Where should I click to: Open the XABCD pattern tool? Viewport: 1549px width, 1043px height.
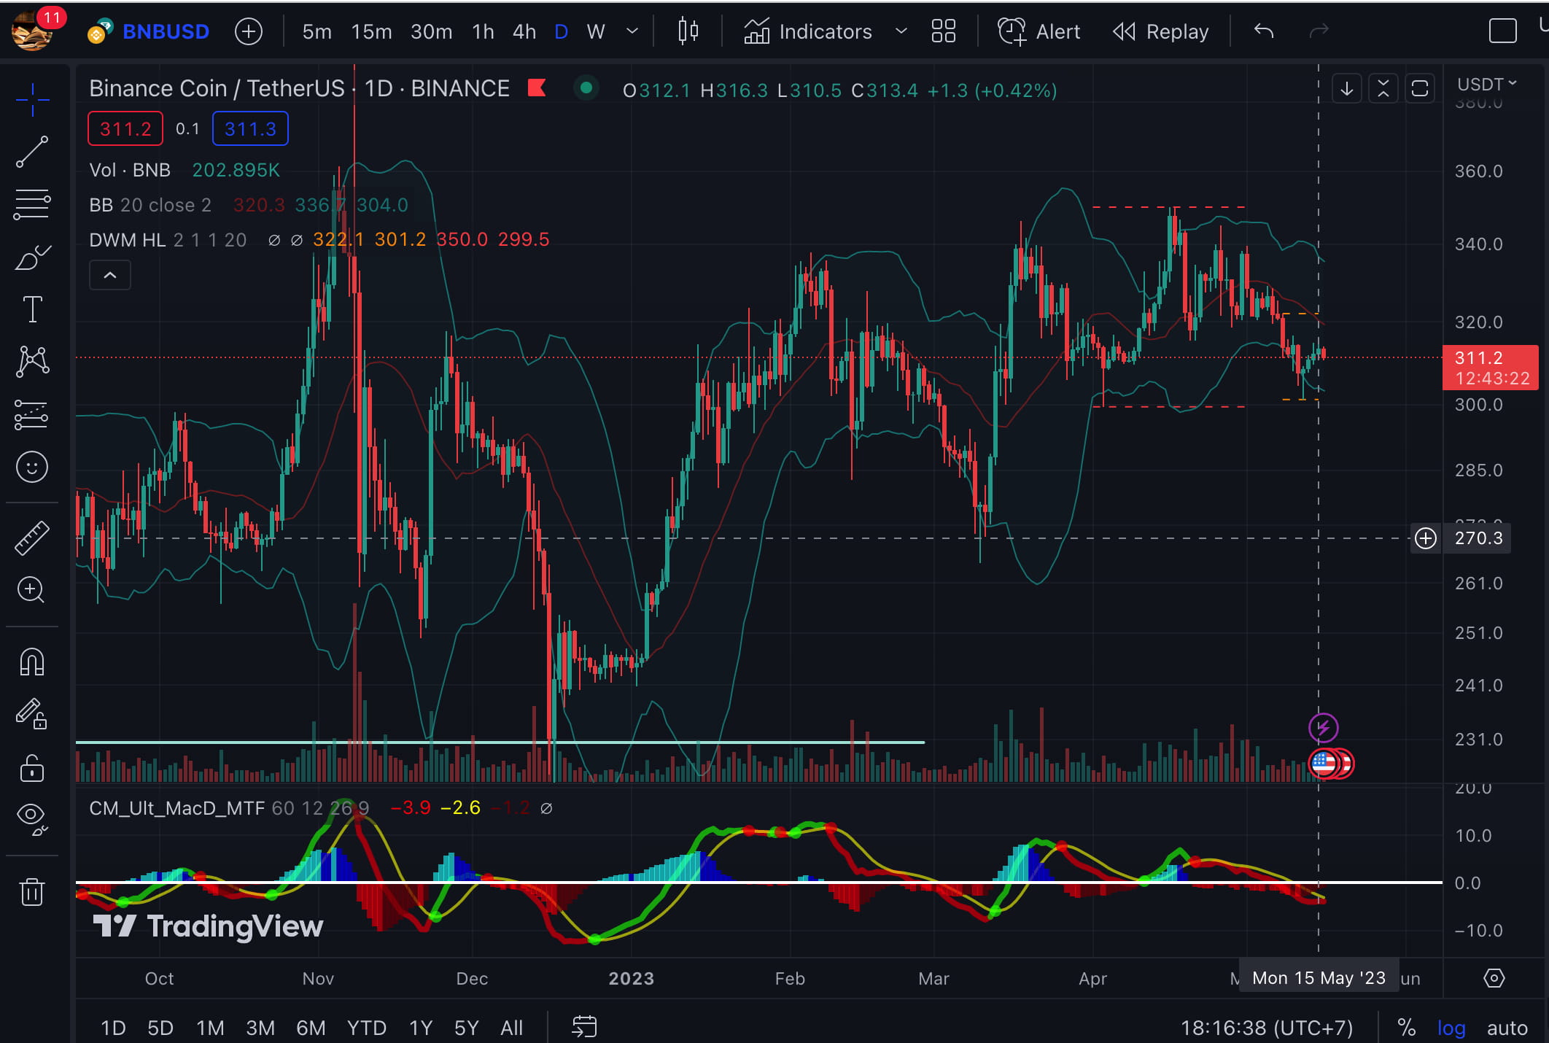[x=32, y=361]
